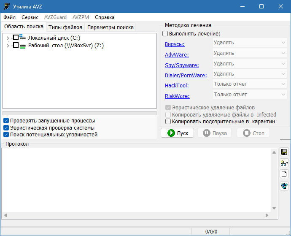Click the 0/0/0 status bar counter
Image resolution: width=291 pixels, height=236 pixels.
coord(211,232)
